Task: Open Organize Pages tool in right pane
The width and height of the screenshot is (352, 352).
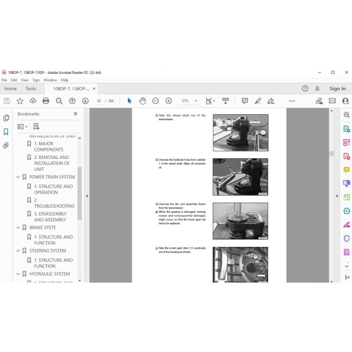Action: [346, 197]
